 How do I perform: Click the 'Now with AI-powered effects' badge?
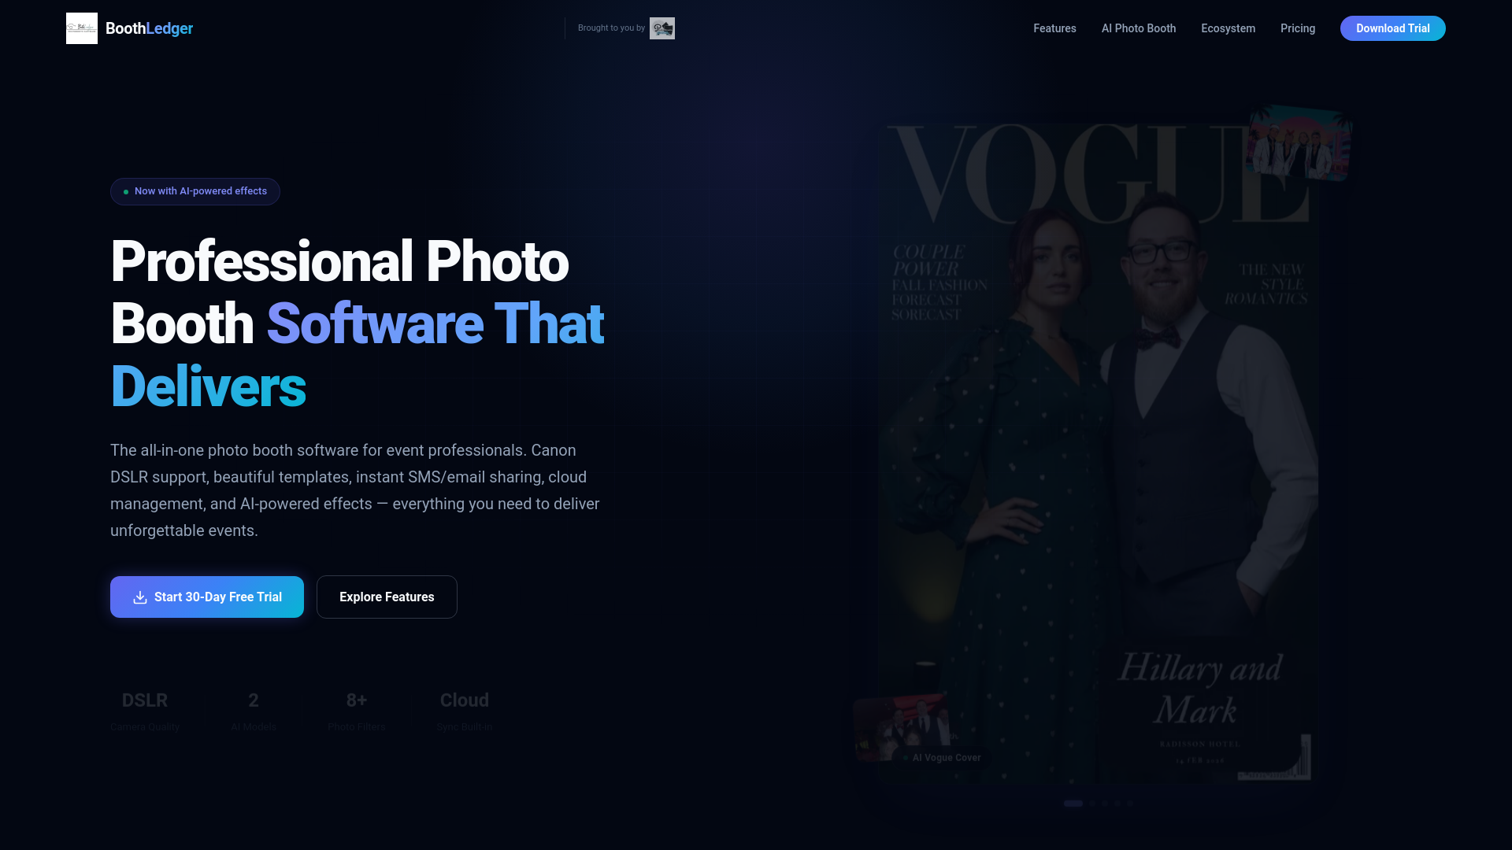pos(195,191)
